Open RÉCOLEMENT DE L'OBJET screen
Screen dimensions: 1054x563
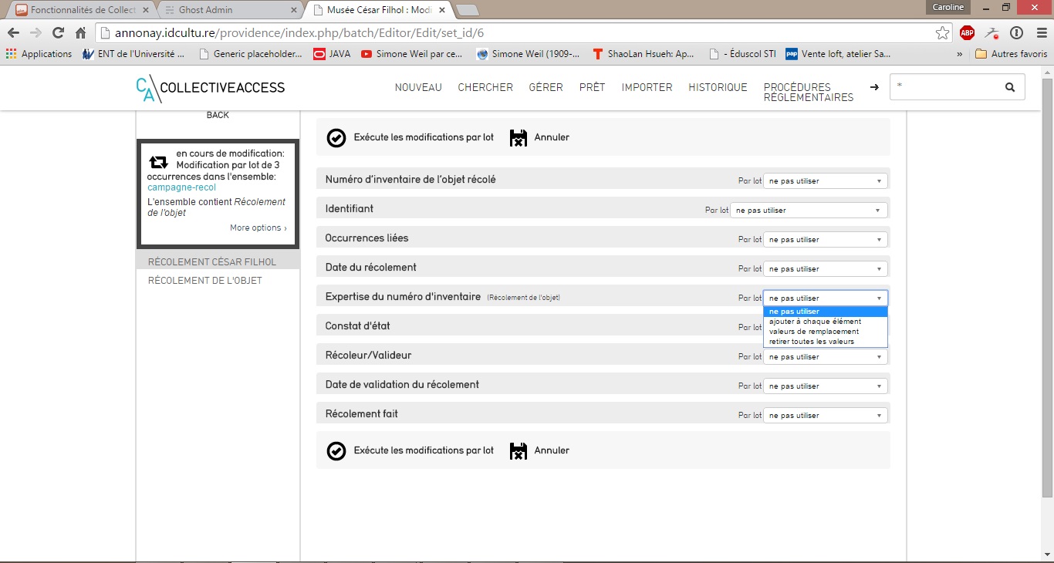(205, 281)
